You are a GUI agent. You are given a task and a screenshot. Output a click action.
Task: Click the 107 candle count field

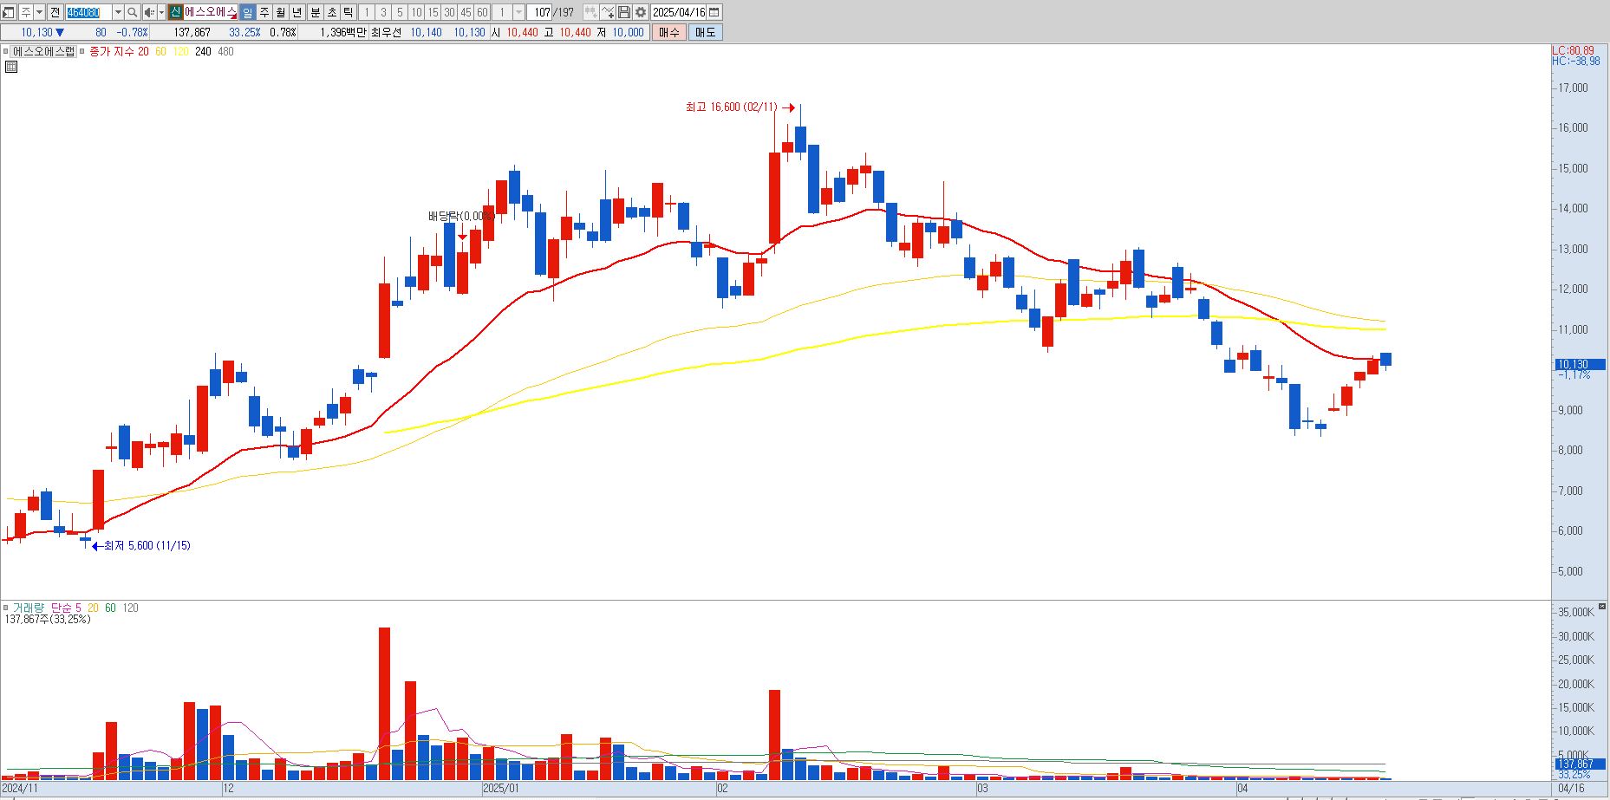click(539, 12)
